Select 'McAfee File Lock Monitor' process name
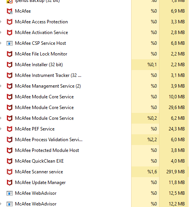This screenshot has height=207, width=189. (41, 54)
